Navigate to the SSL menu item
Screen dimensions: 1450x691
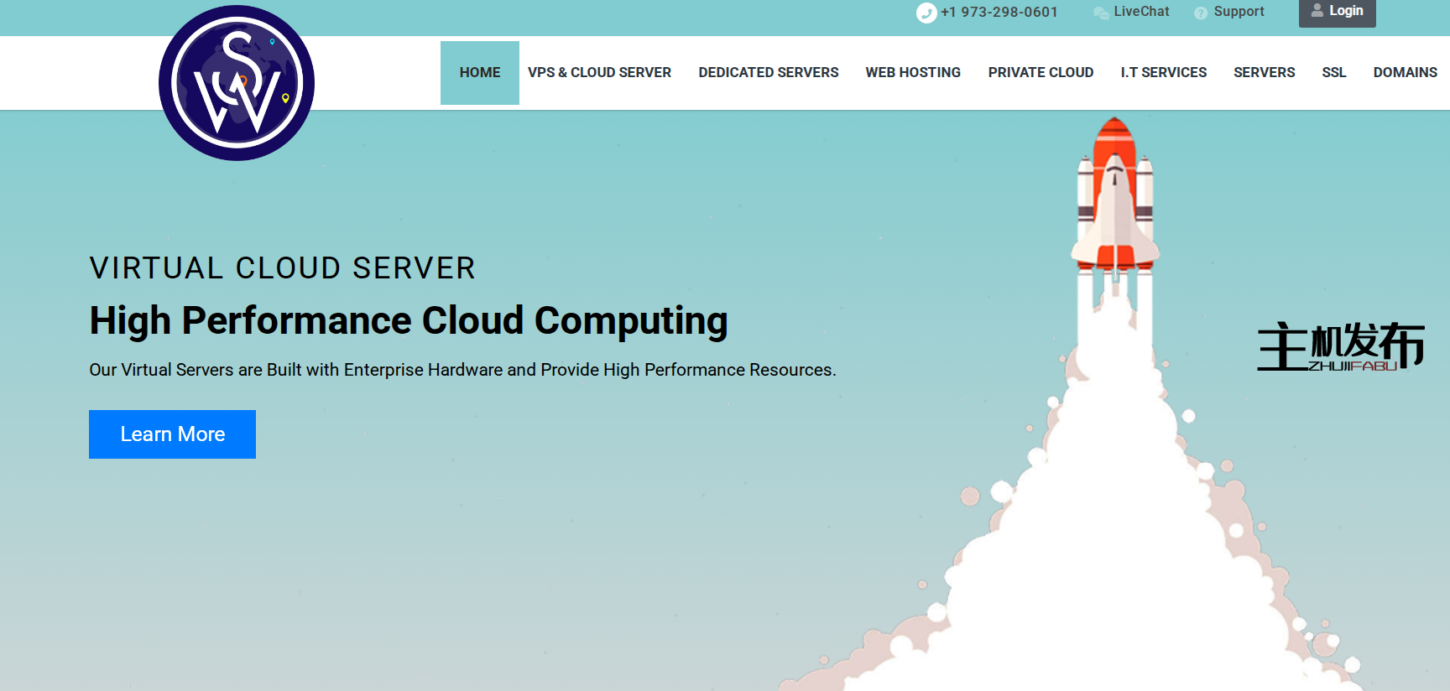(1333, 73)
